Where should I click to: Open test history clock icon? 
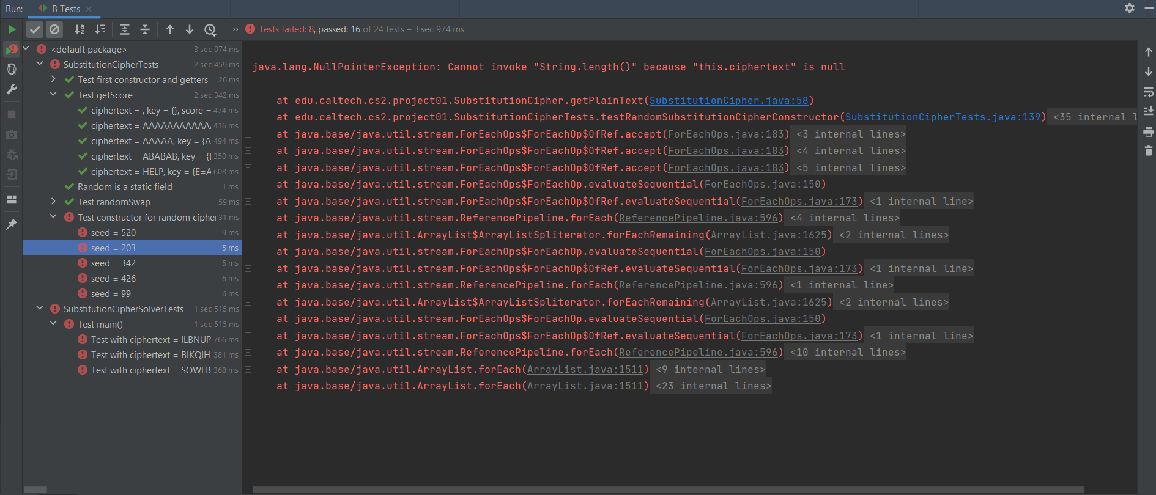[x=210, y=29]
